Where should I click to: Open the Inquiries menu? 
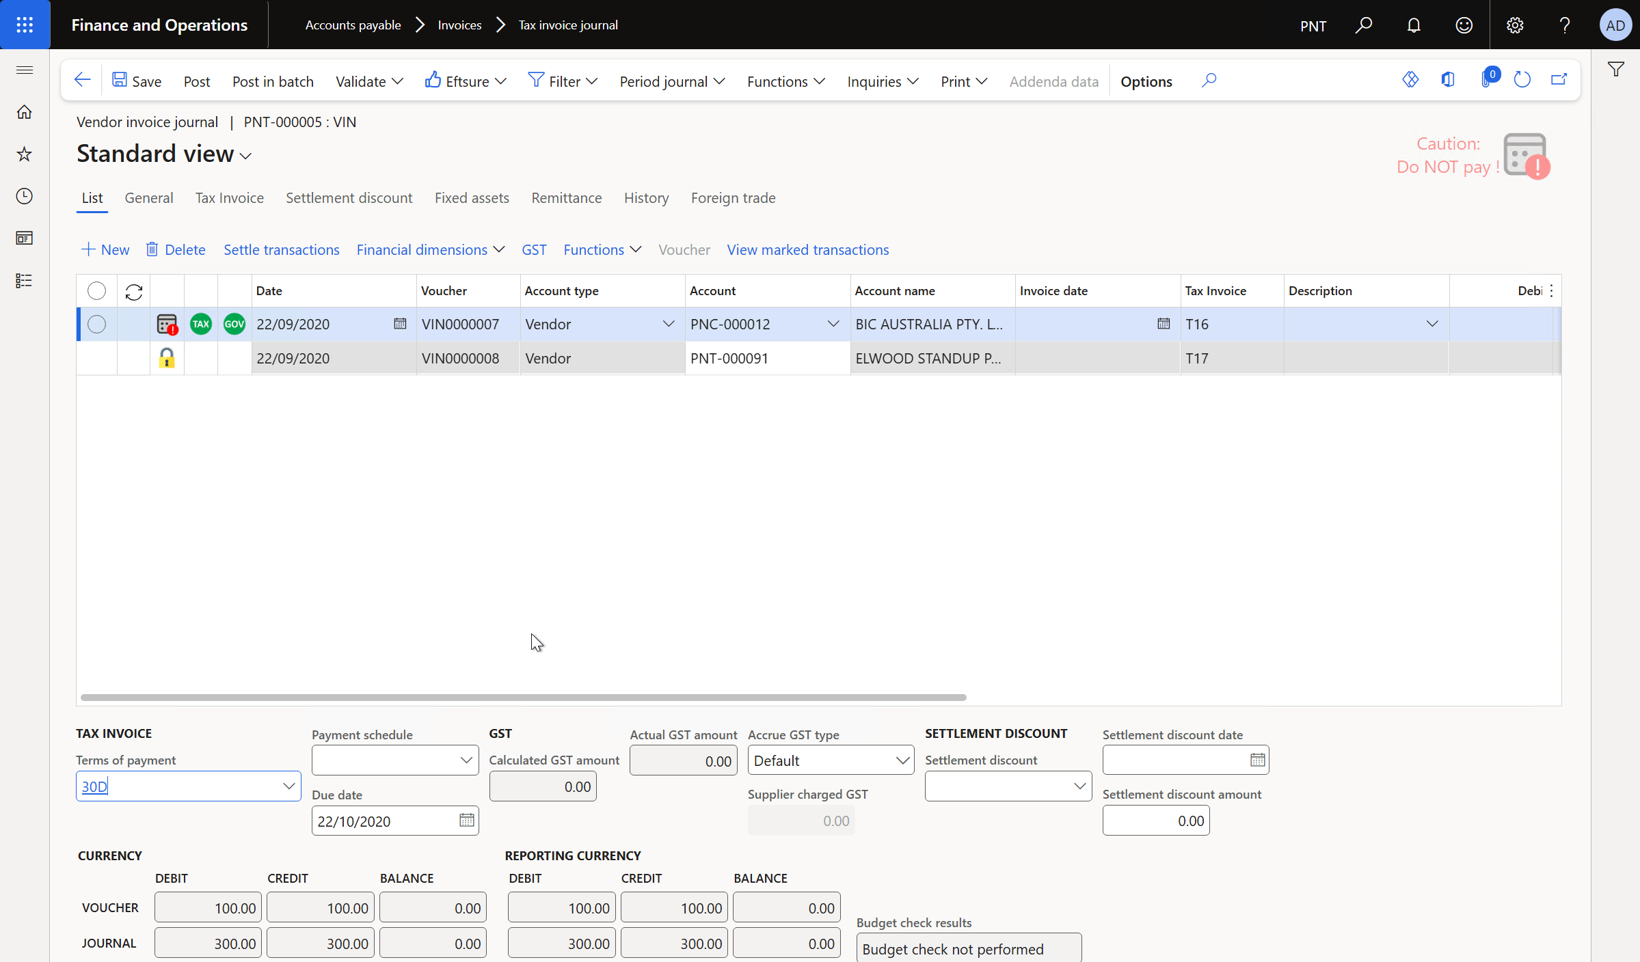click(882, 81)
